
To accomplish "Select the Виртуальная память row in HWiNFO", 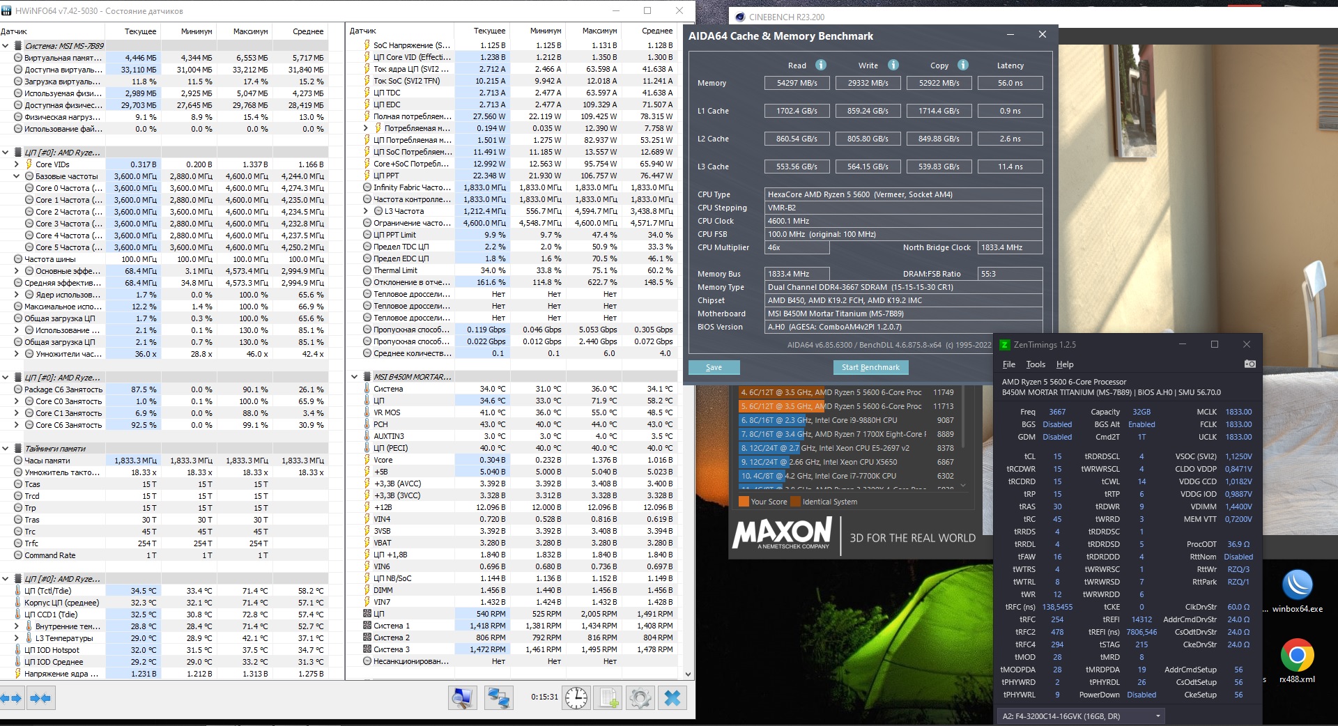I will (x=163, y=58).
